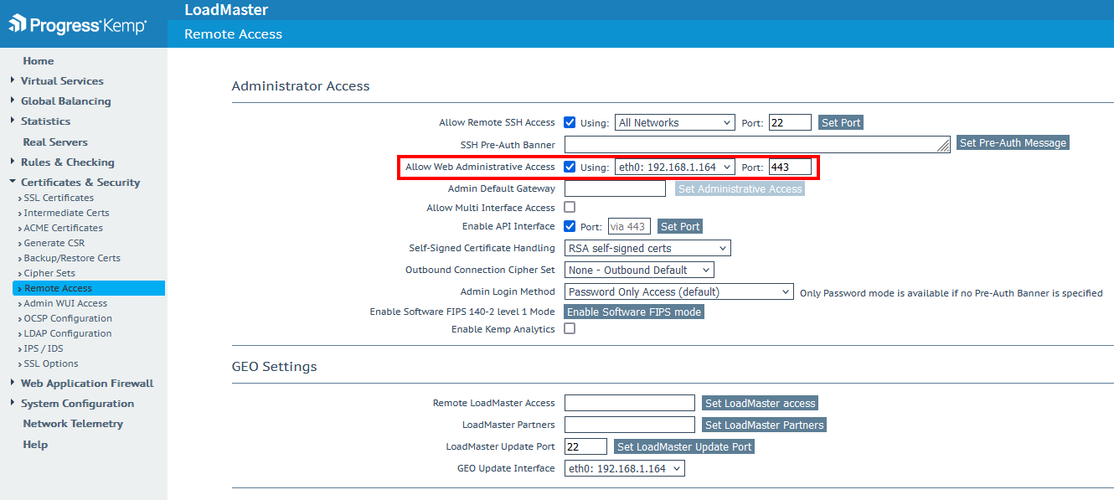The height and width of the screenshot is (500, 1114).
Task: Click the SSH Port field showing 22
Action: pos(790,122)
